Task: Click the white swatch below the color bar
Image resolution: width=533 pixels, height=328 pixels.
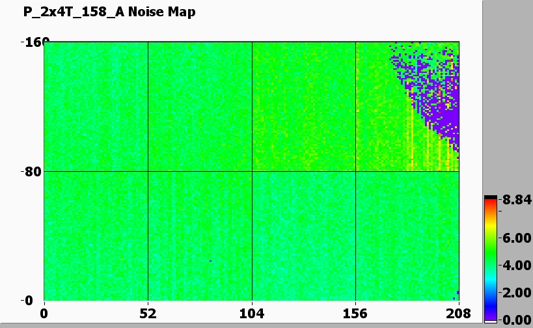Action: coord(490,321)
